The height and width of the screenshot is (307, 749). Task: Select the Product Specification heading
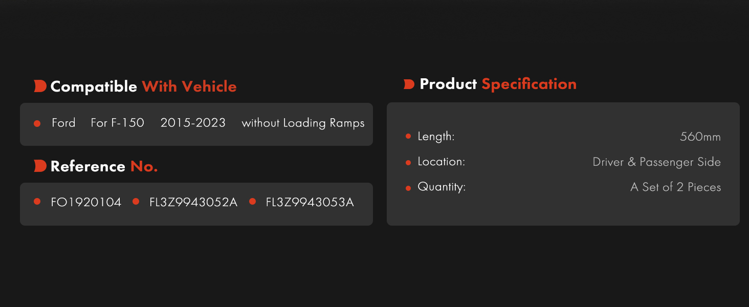pos(498,84)
